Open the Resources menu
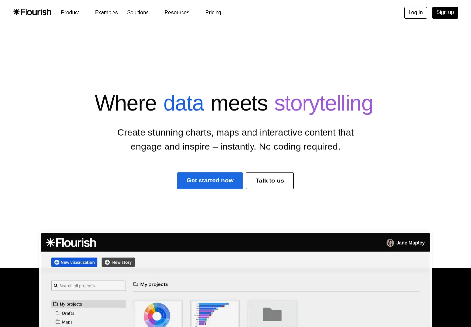 tap(177, 12)
